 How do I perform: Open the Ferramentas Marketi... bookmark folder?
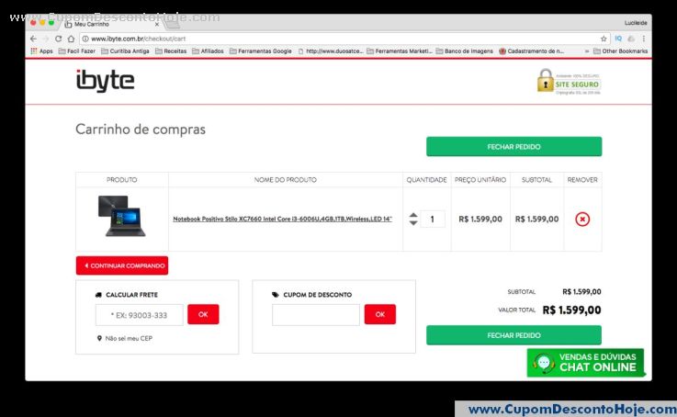point(400,51)
